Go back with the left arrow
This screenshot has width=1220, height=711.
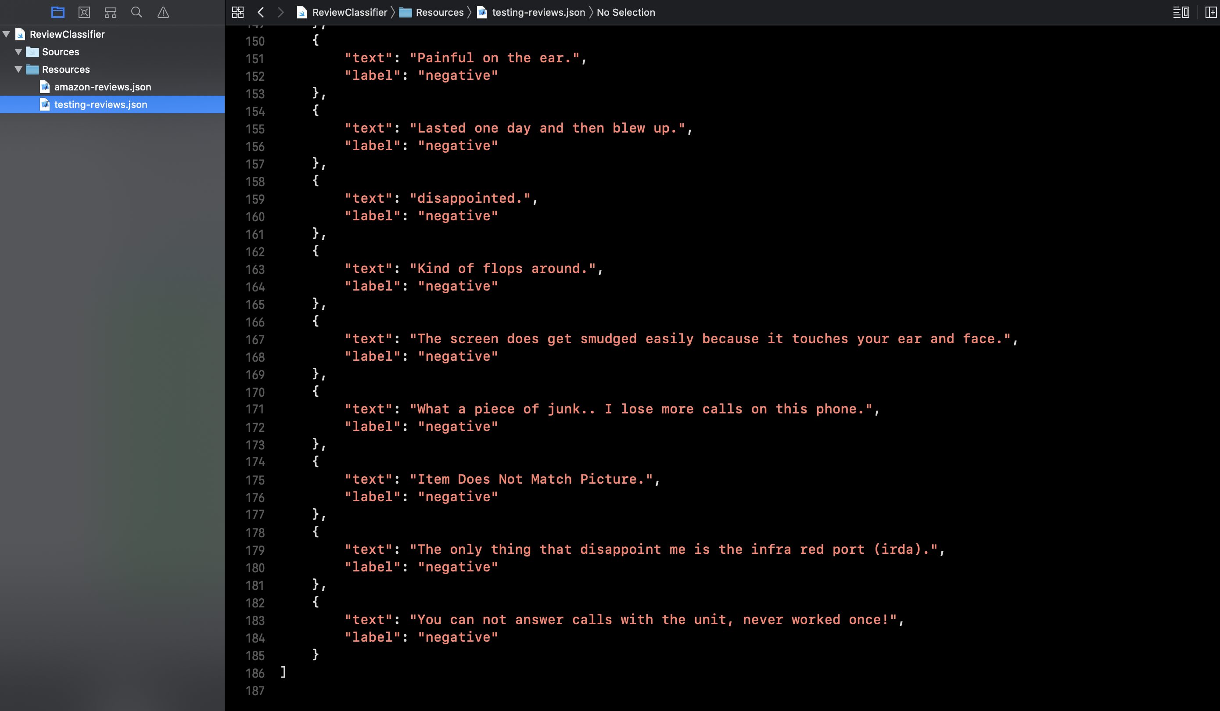261,12
